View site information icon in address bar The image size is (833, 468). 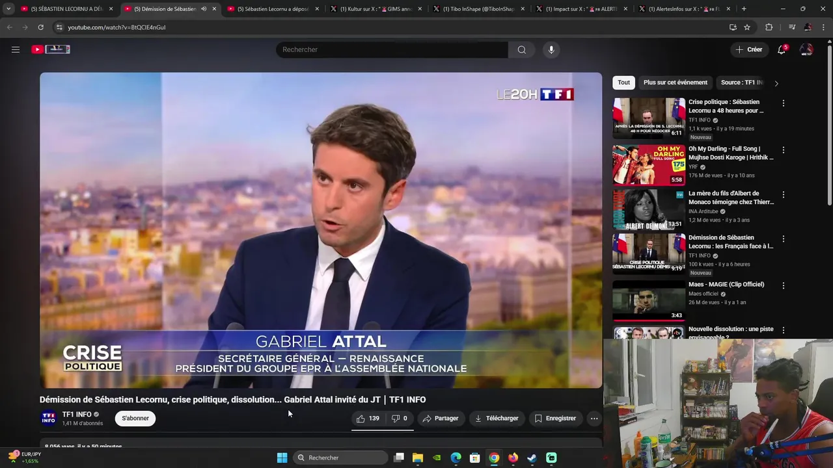[x=59, y=27]
